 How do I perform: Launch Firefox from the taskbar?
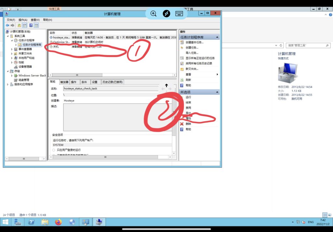click(x=58, y=222)
